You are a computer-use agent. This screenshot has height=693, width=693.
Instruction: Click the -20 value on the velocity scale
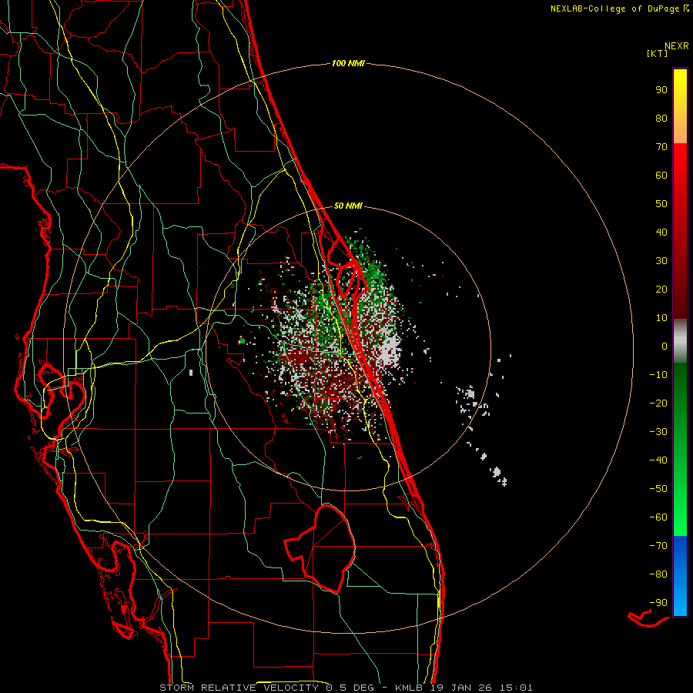point(658,403)
